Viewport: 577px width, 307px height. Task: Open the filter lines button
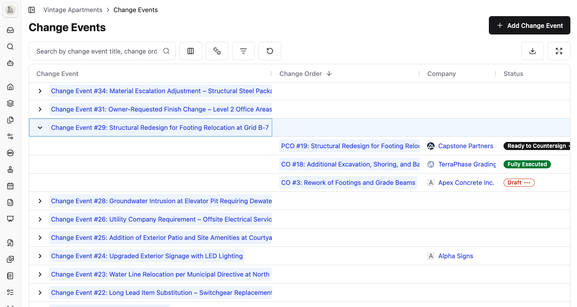(244, 51)
